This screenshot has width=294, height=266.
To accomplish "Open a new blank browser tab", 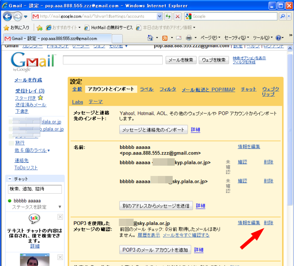I will (x=117, y=39).
